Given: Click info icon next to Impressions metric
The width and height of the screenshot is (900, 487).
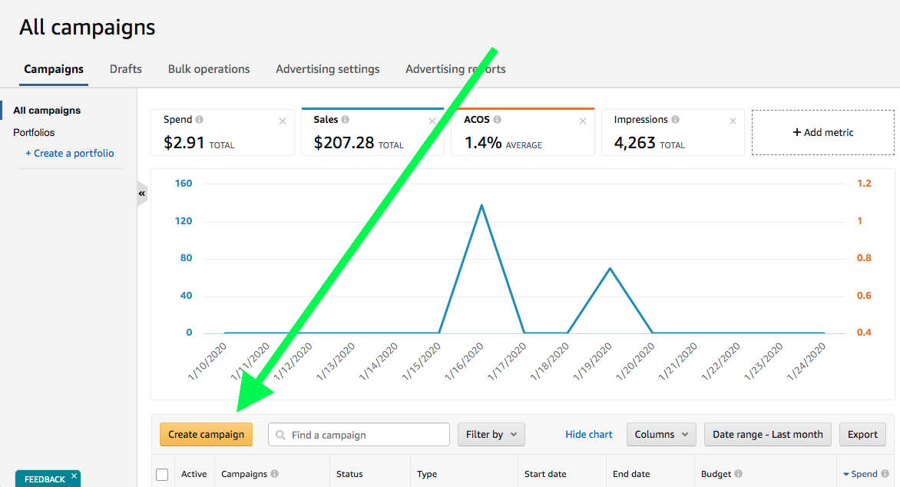Looking at the screenshot, I should [675, 120].
